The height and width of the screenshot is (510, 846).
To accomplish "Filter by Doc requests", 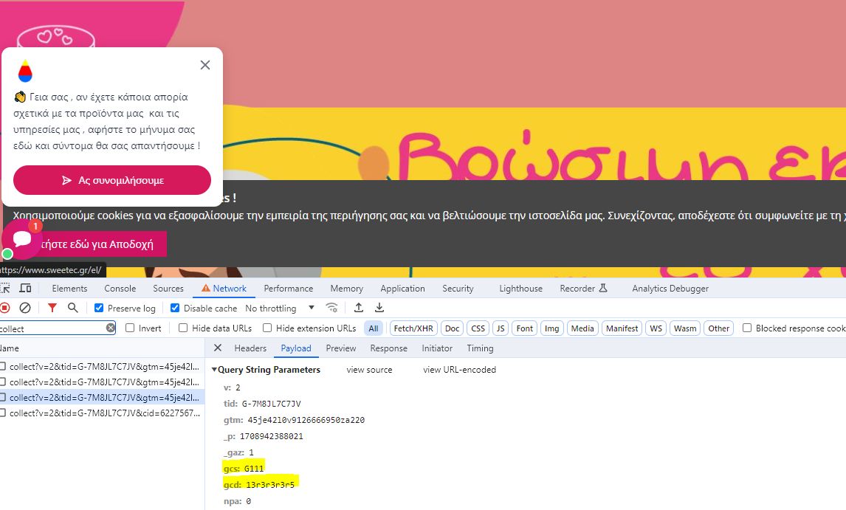I will click(452, 328).
